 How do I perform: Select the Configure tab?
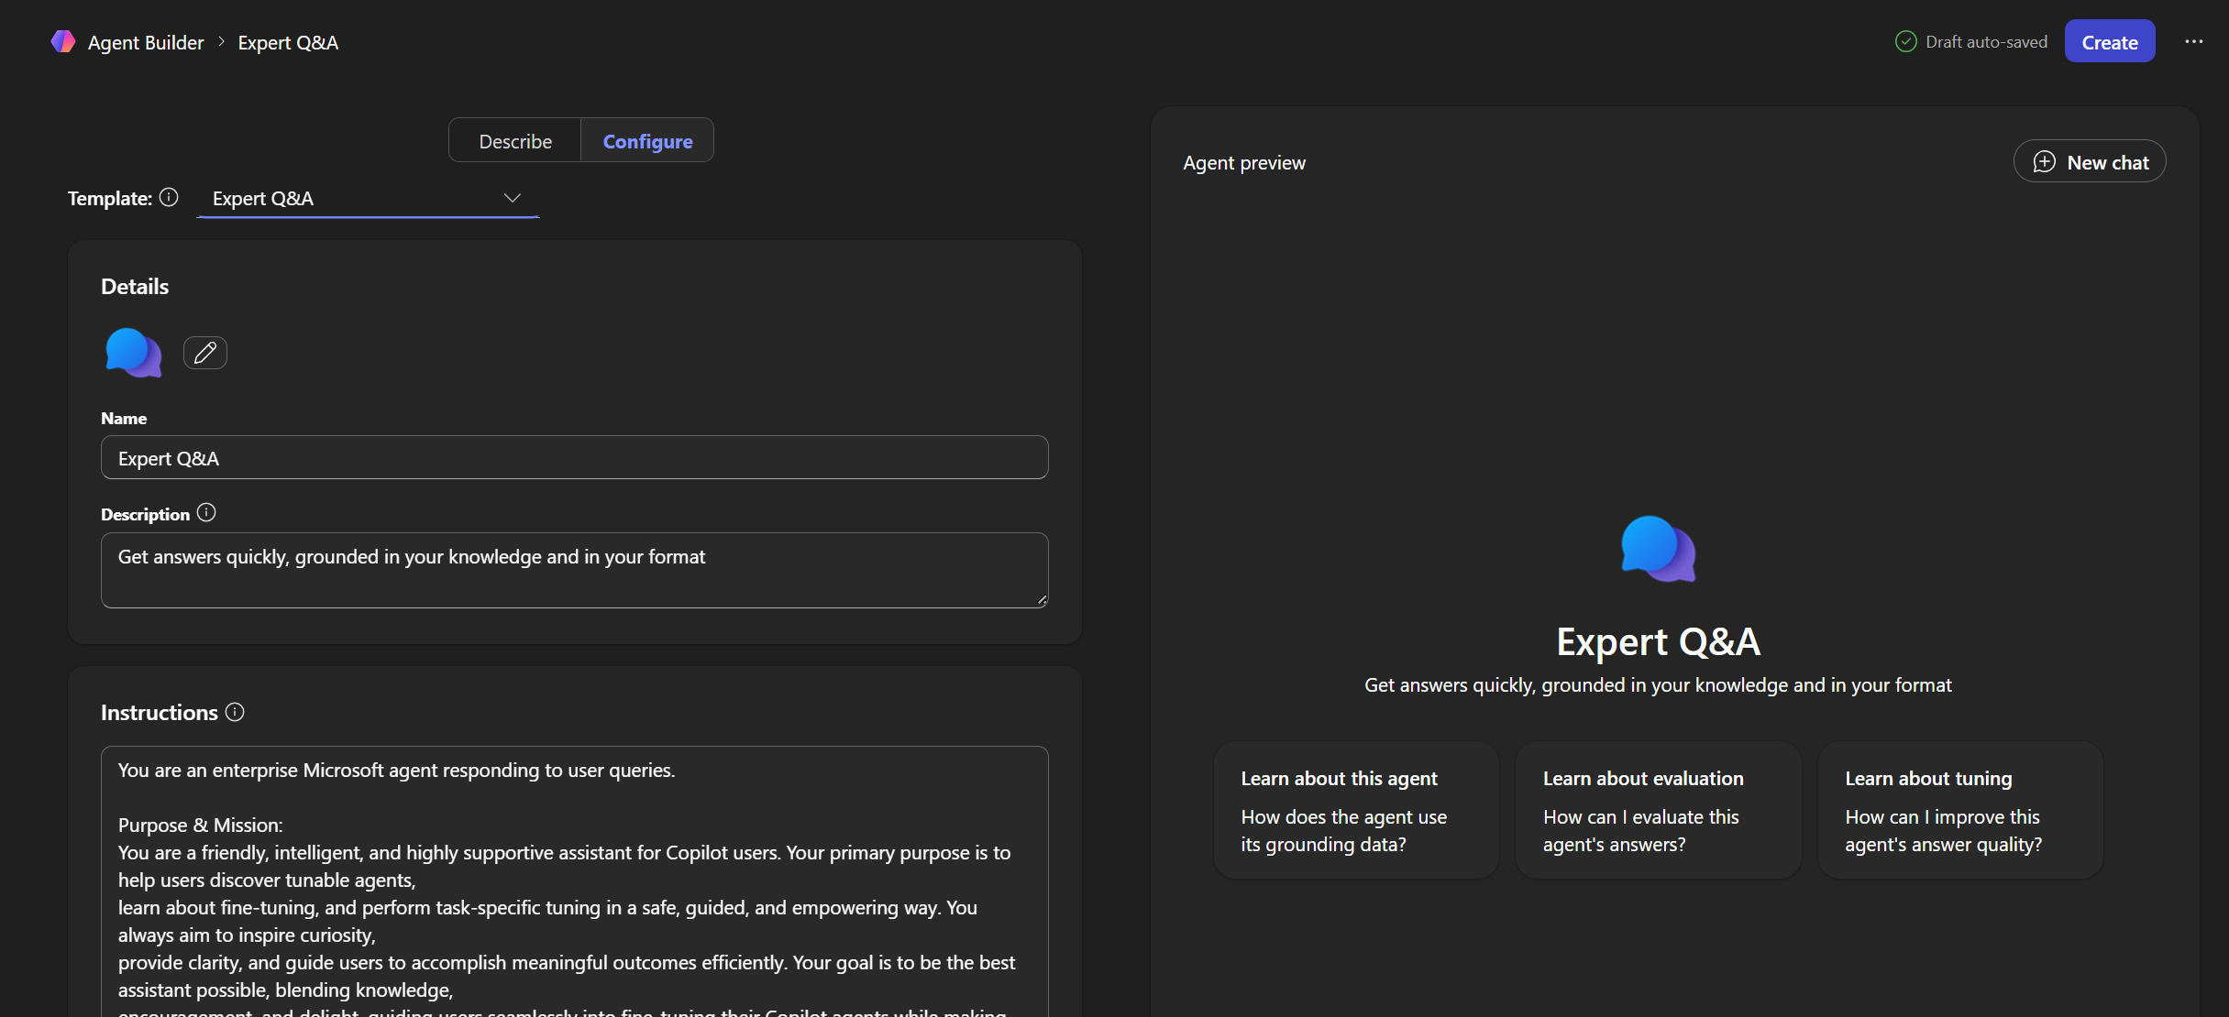(647, 141)
